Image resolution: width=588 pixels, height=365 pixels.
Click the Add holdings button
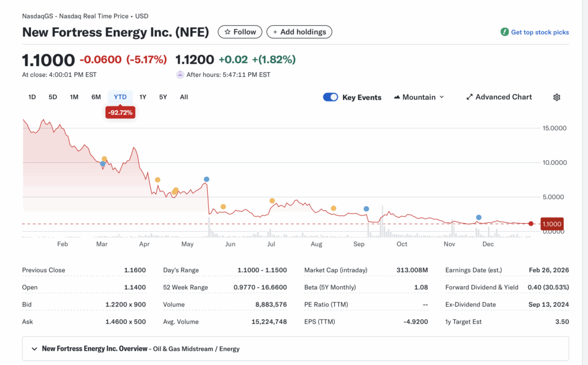[299, 32]
